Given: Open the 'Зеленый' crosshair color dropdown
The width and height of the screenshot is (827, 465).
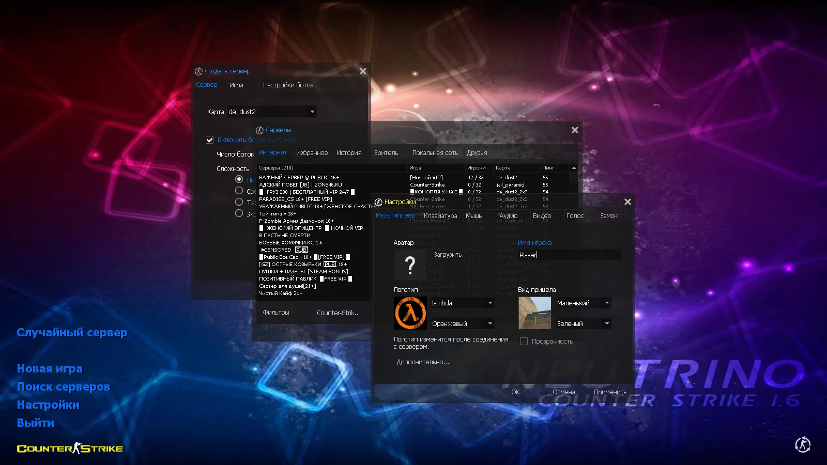Looking at the screenshot, I should pos(606,324).
